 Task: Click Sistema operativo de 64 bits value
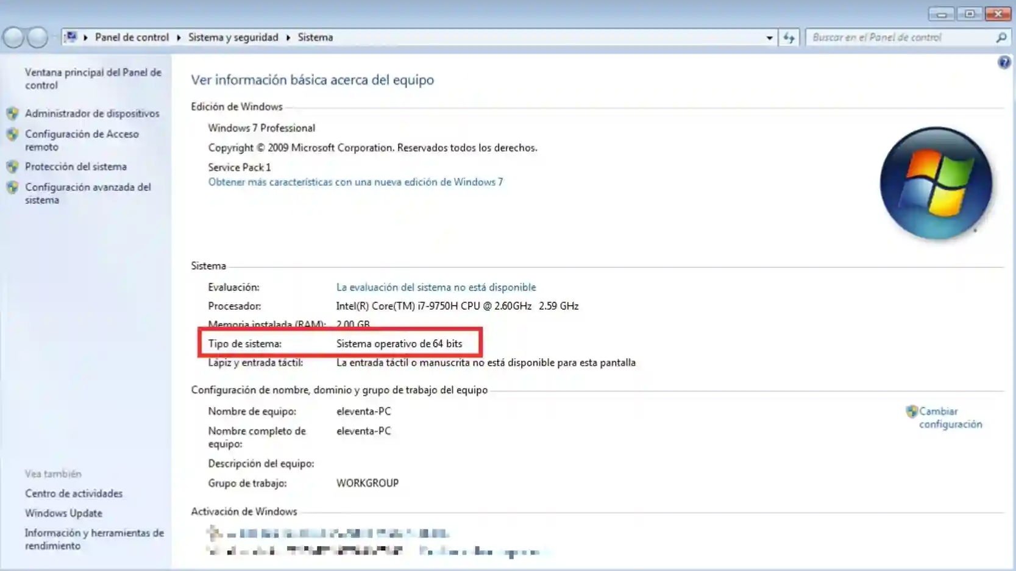(399, 344)
